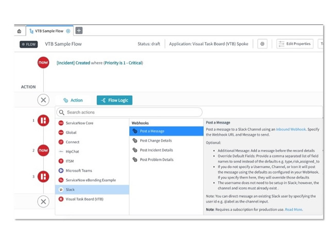Choose the Slack category
Image resolution: width=335 pixels, height=242 pixels.
[92, 189]
